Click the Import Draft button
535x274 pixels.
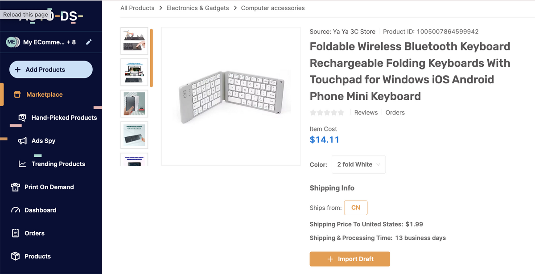point(350,259)
